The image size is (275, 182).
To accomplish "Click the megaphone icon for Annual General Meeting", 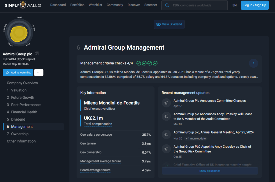I will tap(166, 135).
